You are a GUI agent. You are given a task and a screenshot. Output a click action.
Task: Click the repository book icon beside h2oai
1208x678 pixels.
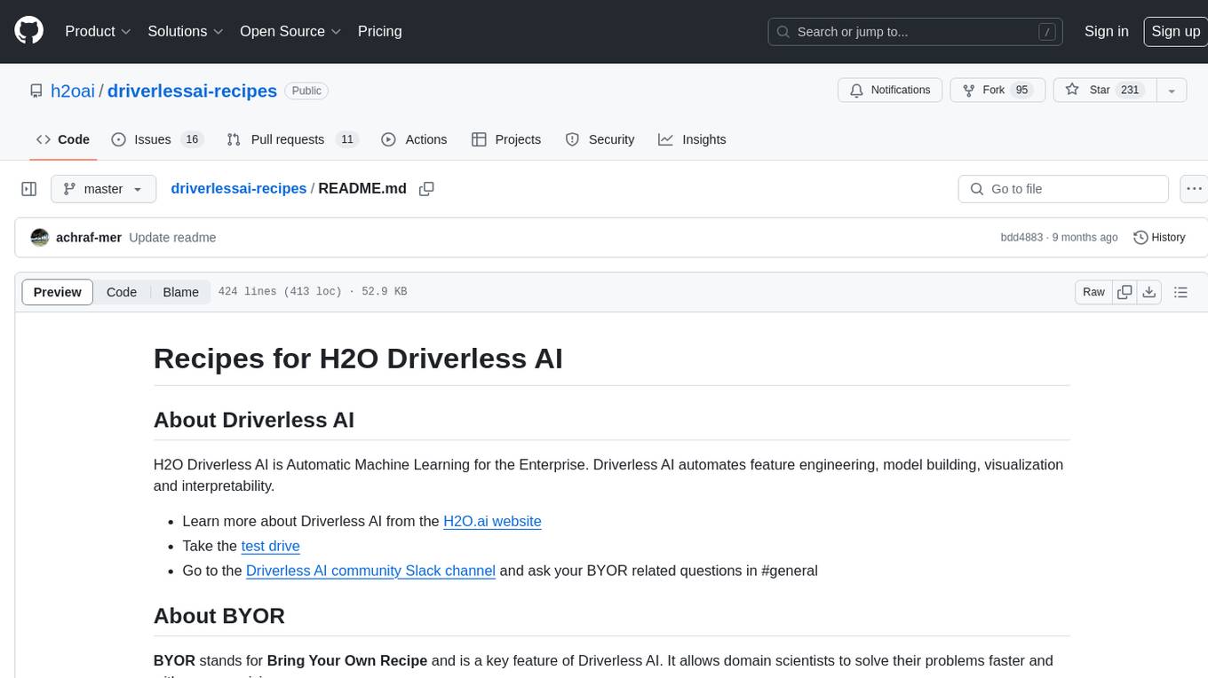[36, 91]
